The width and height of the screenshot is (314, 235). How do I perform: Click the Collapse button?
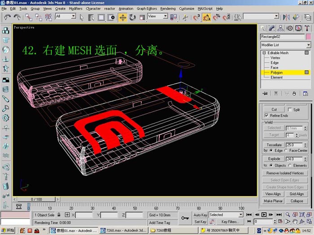point(297,201)
